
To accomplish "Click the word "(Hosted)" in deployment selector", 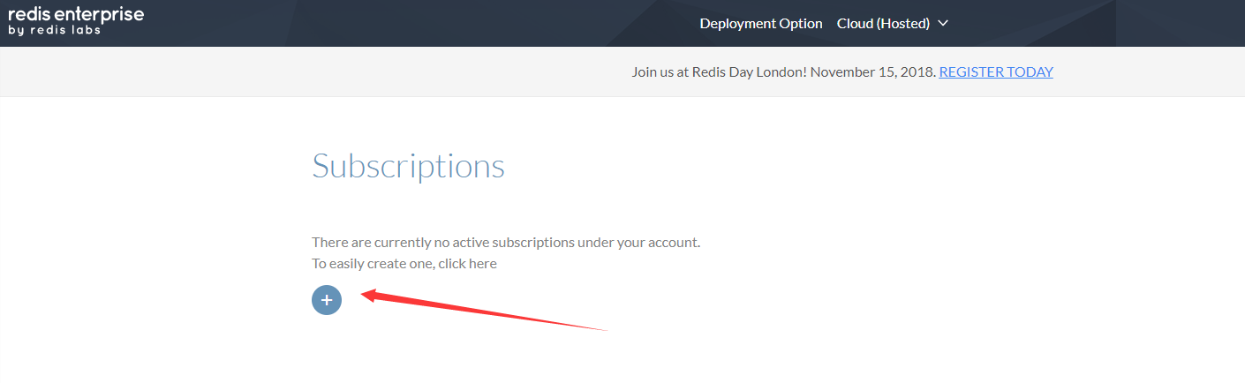I will 902,24.
